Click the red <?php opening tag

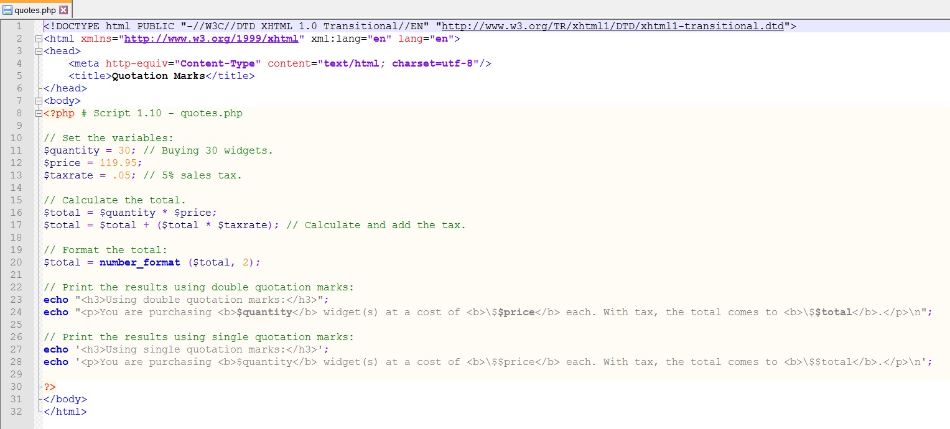(x=59, y=113)
